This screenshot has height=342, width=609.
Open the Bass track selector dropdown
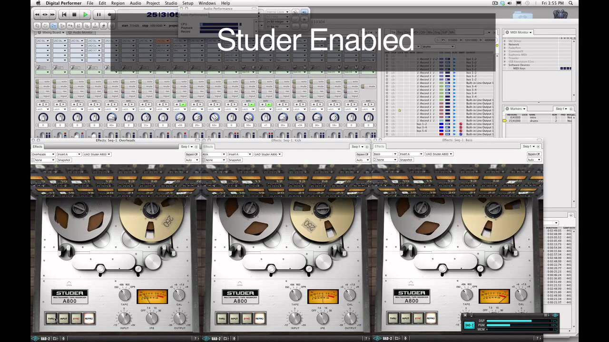pyautogui.click(x=384, y=154)
